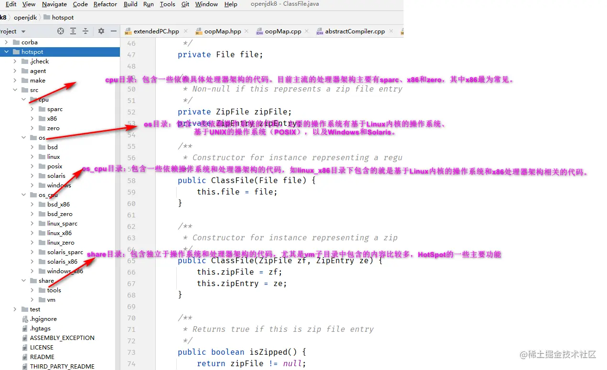Collapse the hotspot folder
Image resolution: width=607 pixels, height=370 pixels.
[x=6, y=52]
